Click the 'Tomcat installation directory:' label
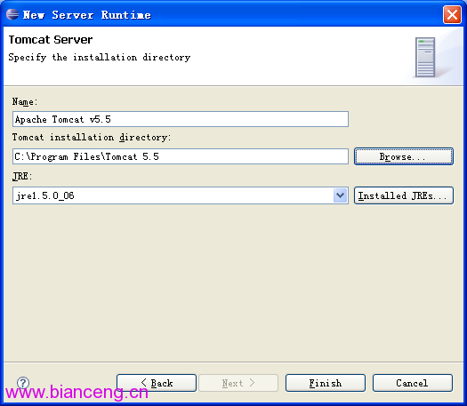 [x=92, y=137]
